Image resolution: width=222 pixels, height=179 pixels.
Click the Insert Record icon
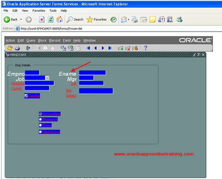click(x=120, y=48)
